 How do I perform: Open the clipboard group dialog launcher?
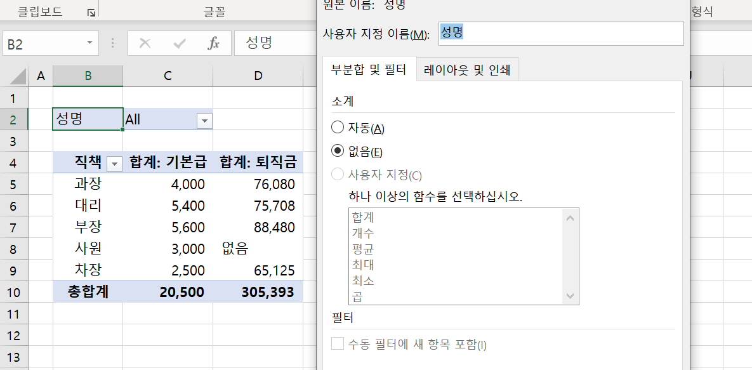[x=91, y=12]
